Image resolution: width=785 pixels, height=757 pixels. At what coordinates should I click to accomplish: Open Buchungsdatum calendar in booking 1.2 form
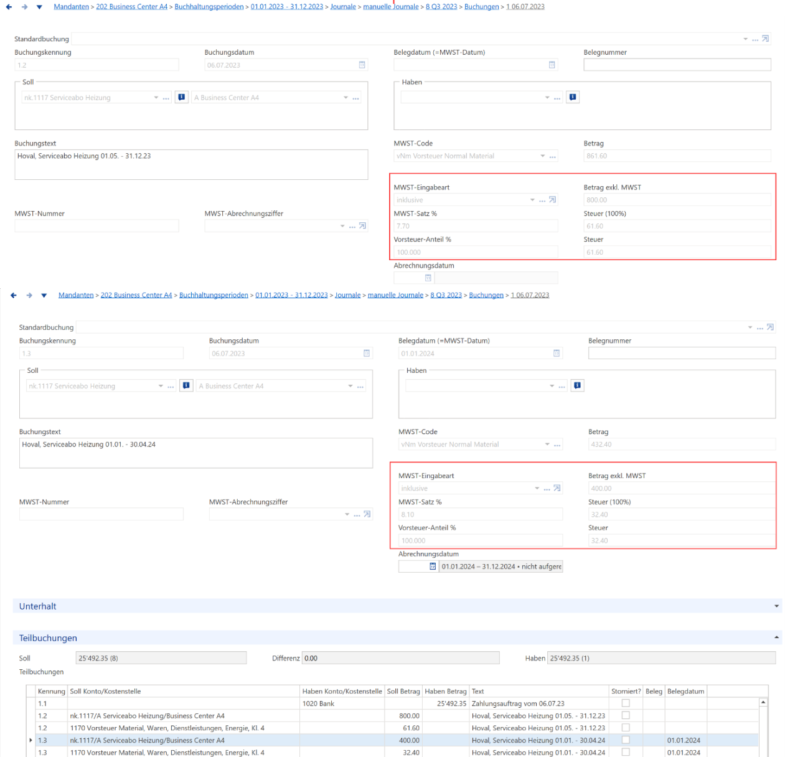pyautogui.click(x=362, y=65)
